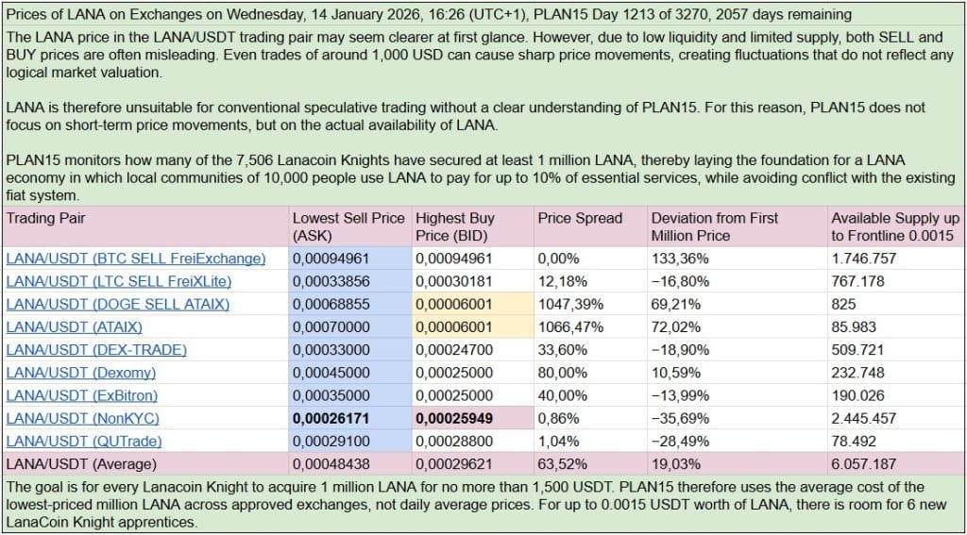
Task: Open the LANA/USDT (BTC SELL FreiExchange) link
Action: point(136,258)
